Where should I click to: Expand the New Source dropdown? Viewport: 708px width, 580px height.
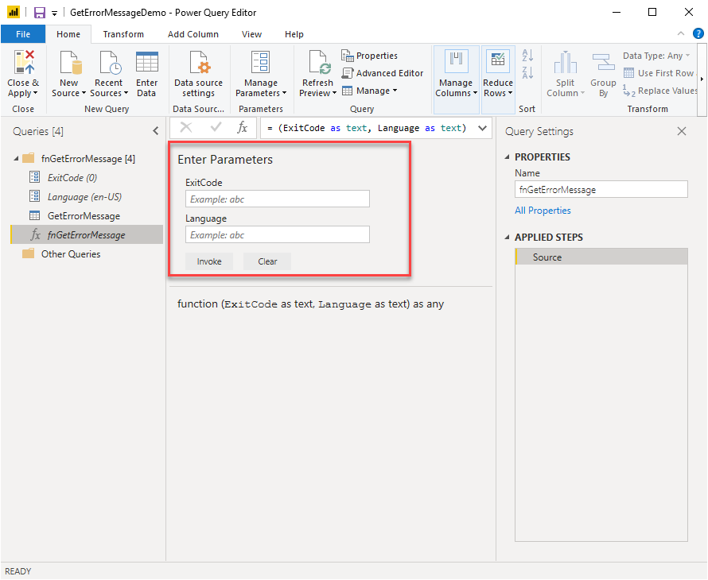[x=84, y=94]
